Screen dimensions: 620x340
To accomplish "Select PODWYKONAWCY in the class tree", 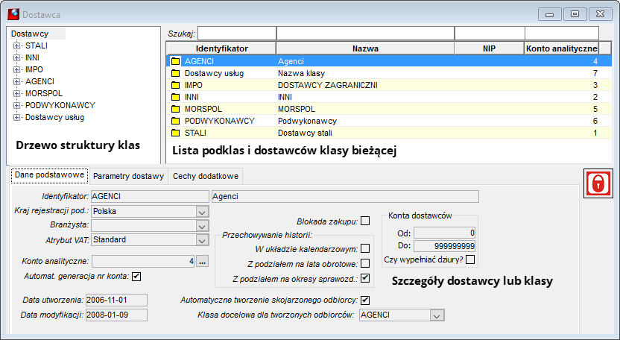I will click(60, 105).
